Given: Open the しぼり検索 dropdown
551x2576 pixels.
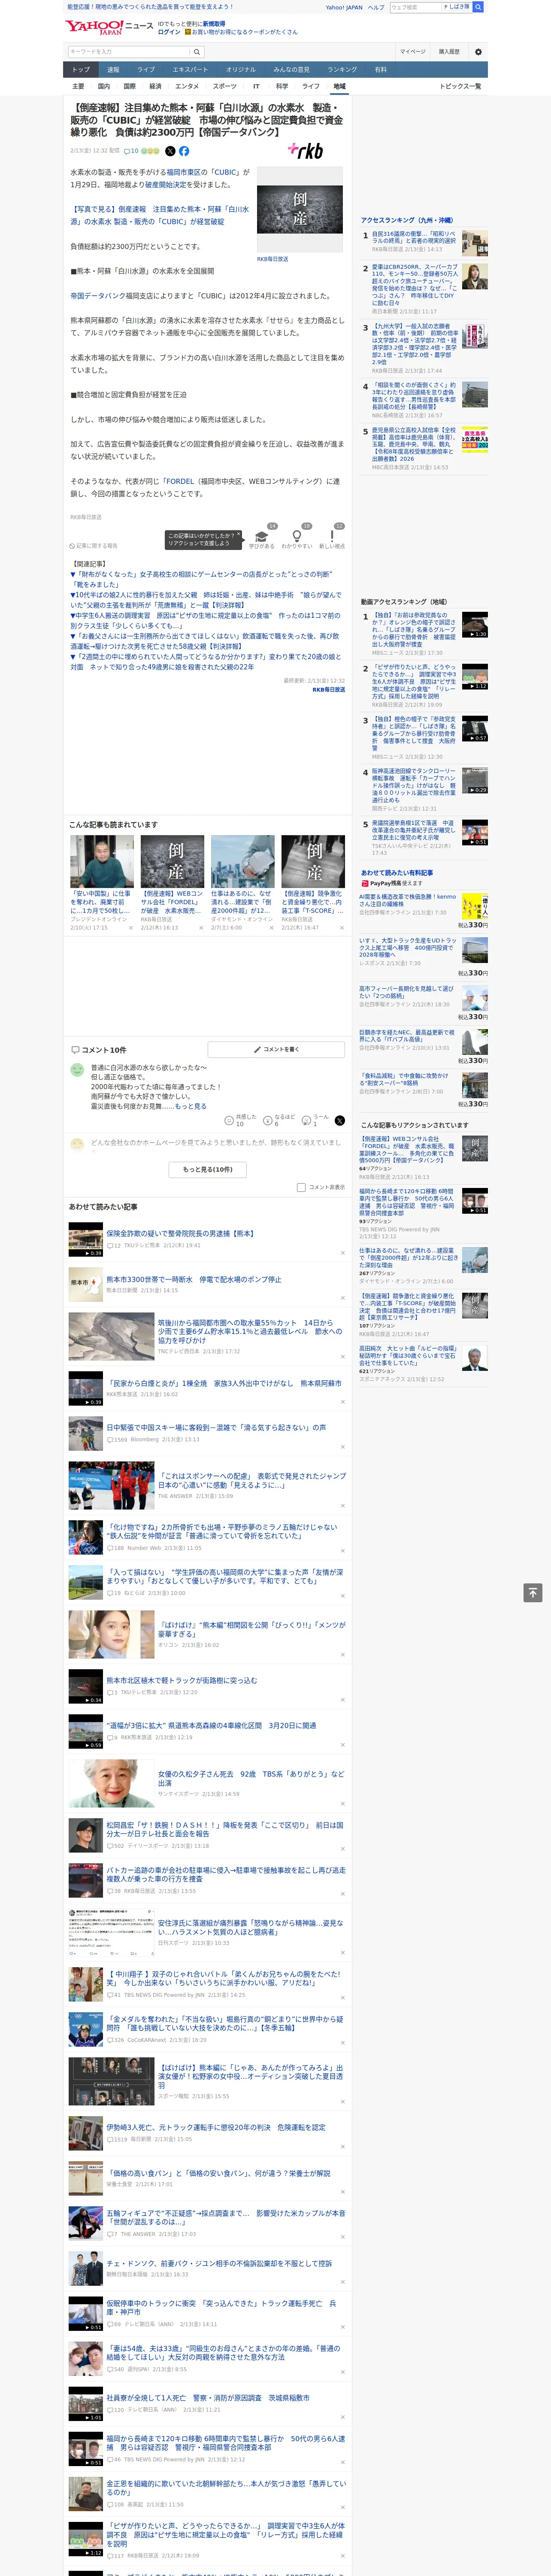Looking at the screenshot, I should point(458,7).
